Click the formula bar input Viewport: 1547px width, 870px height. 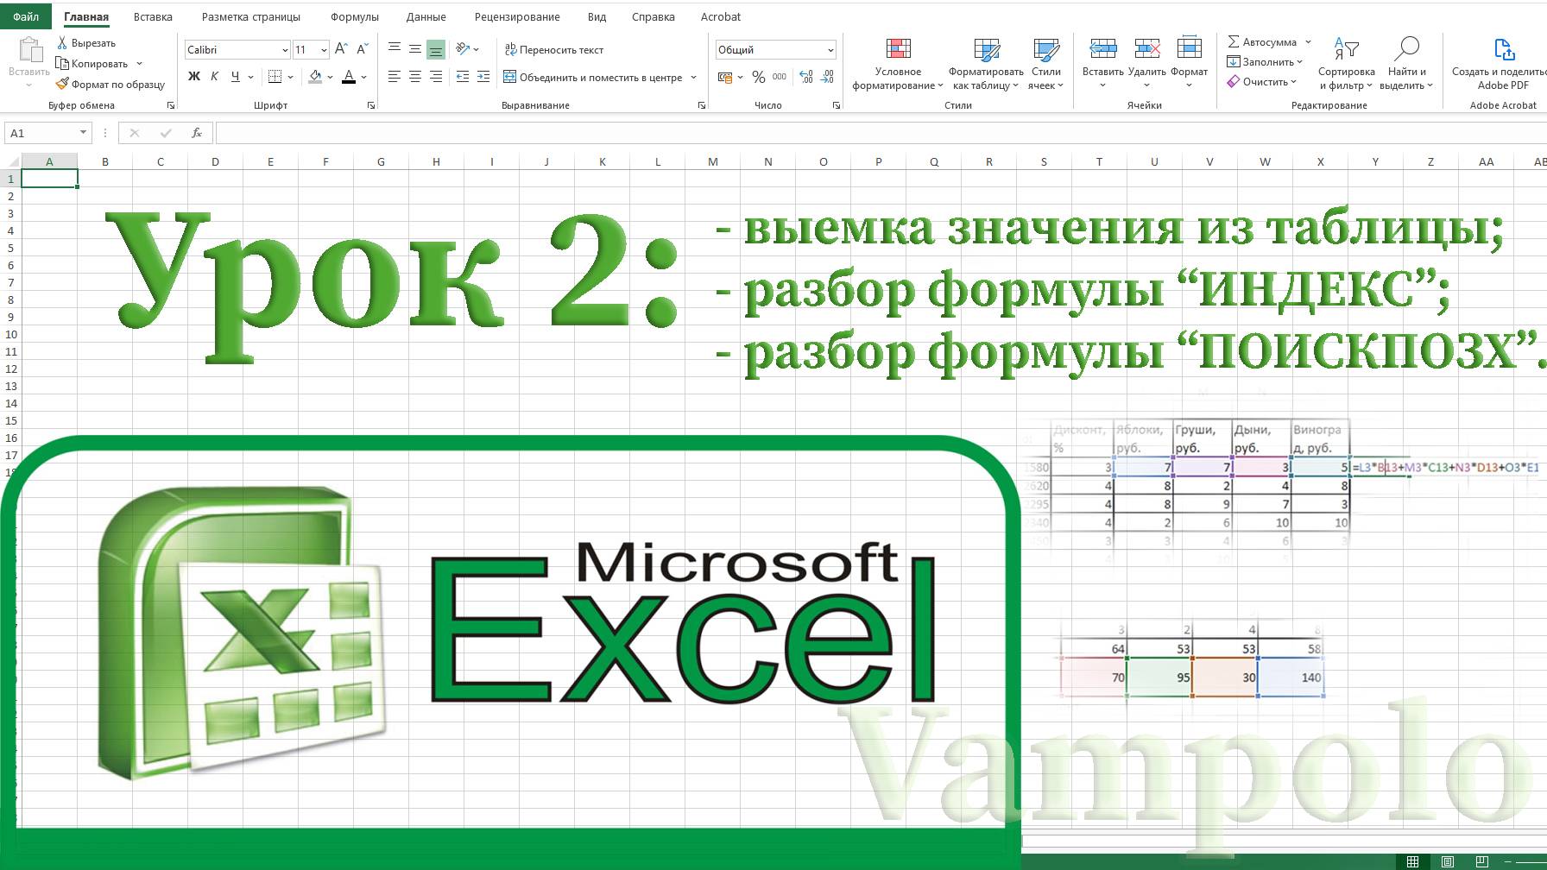coord(881,133)
